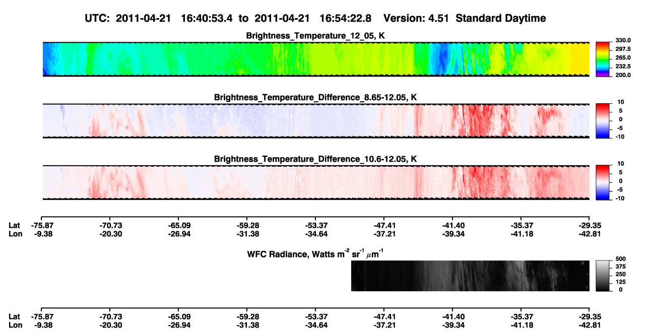
Task: Click the 'Brightness_Temperature_Difference_8.65-12.05, K' title
Action: [316, 97]
